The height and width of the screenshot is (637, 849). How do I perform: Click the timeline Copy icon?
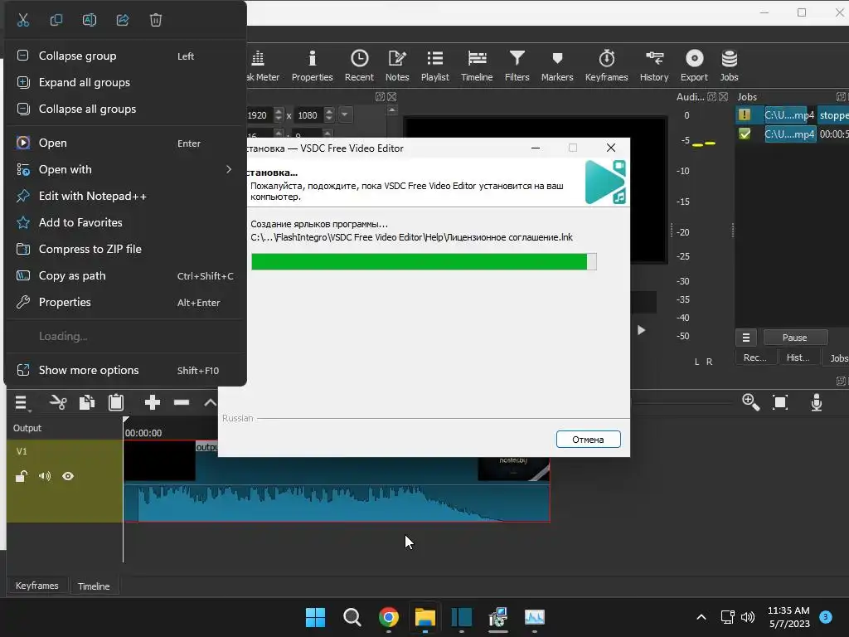tap(86, 402)
